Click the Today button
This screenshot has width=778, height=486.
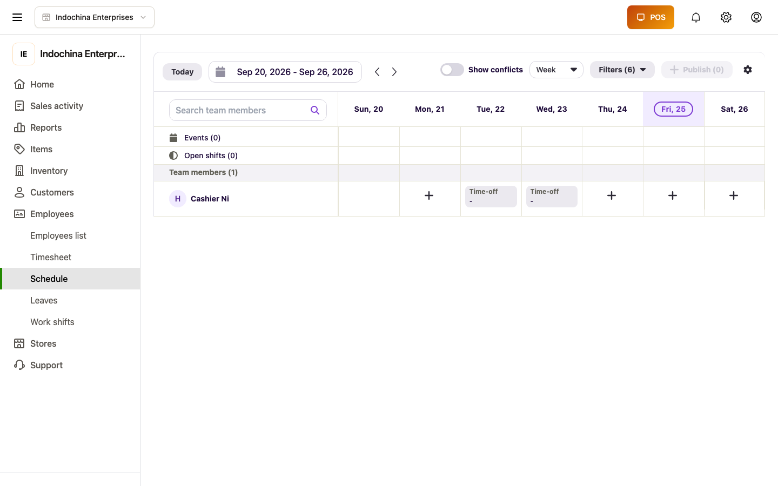[183, 72]
